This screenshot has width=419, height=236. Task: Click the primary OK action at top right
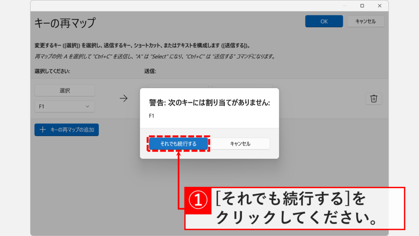pos(324,21)
